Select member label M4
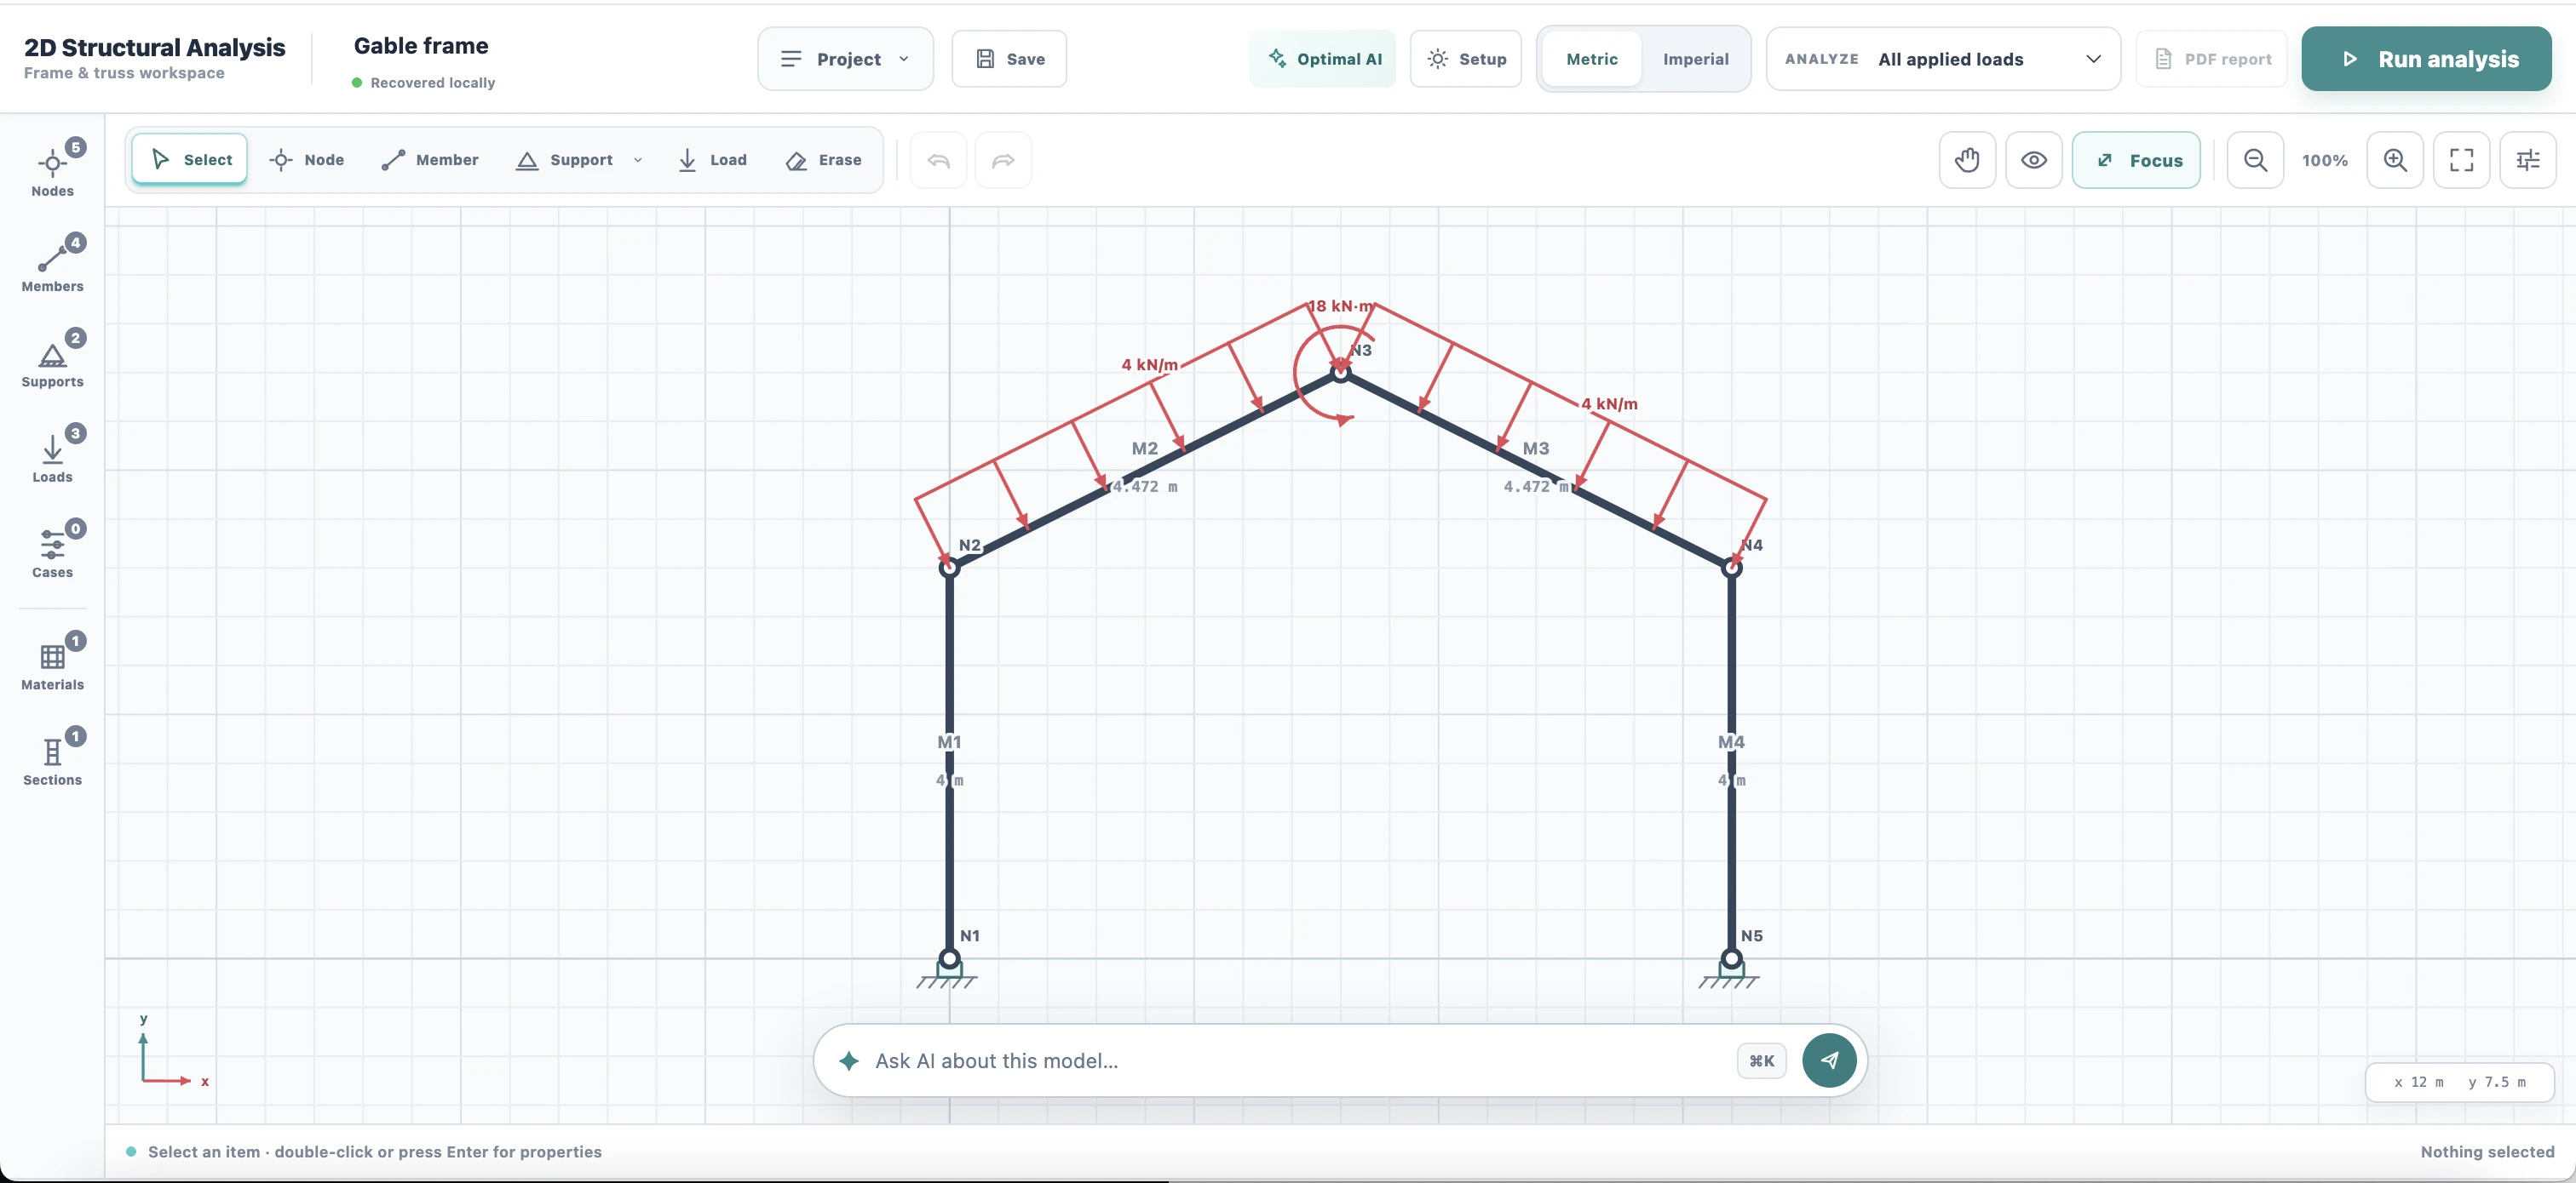The height and width of the screenshot is (1183, 2576). (x=1731, y=741)
